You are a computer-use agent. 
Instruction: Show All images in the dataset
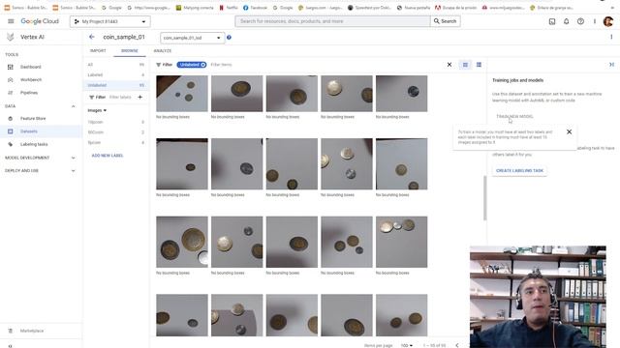click(116, 65)
